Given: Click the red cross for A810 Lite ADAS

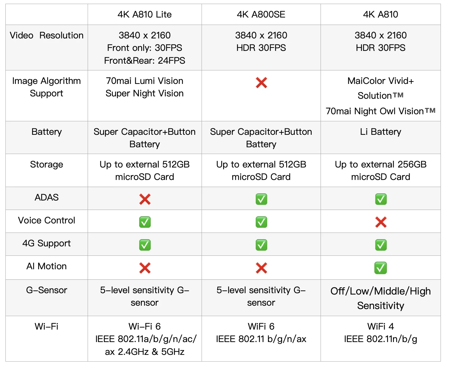Looking at the screenshot, I should pyautogui.click(x=145, y=199).
